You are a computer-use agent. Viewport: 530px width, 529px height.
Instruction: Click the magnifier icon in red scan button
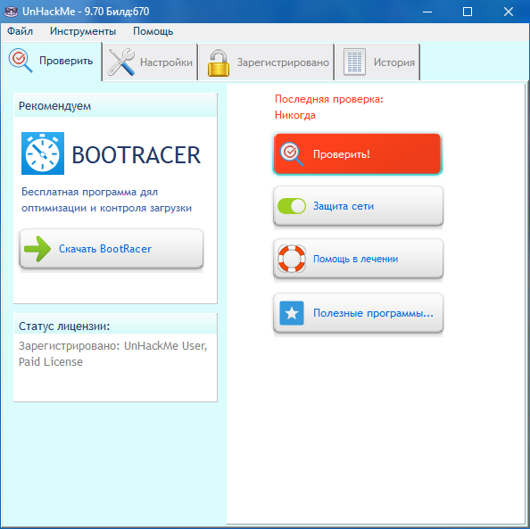tap(292, 154)
